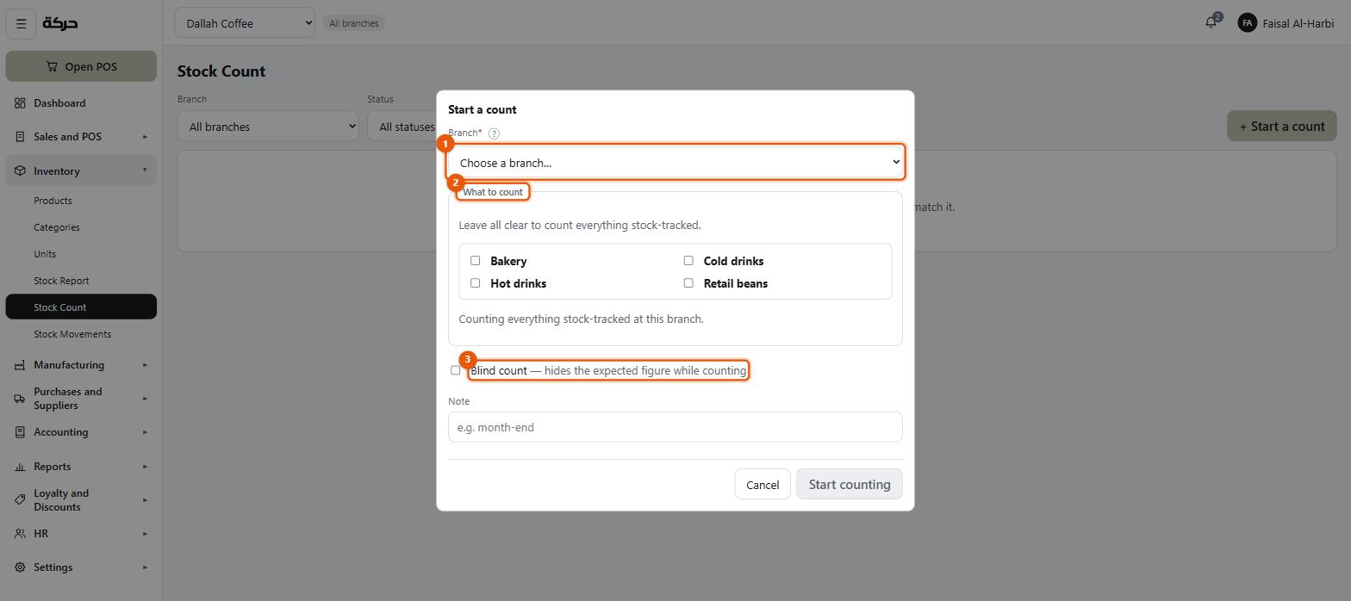Click the Sales and POS receipt icon

[20, 137]
